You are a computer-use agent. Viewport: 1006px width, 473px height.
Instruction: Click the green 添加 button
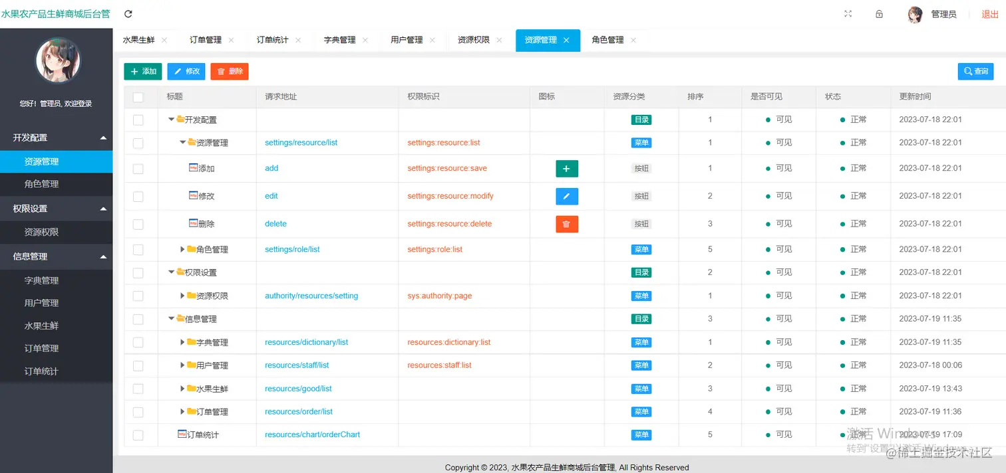click(x=143, y=71)
